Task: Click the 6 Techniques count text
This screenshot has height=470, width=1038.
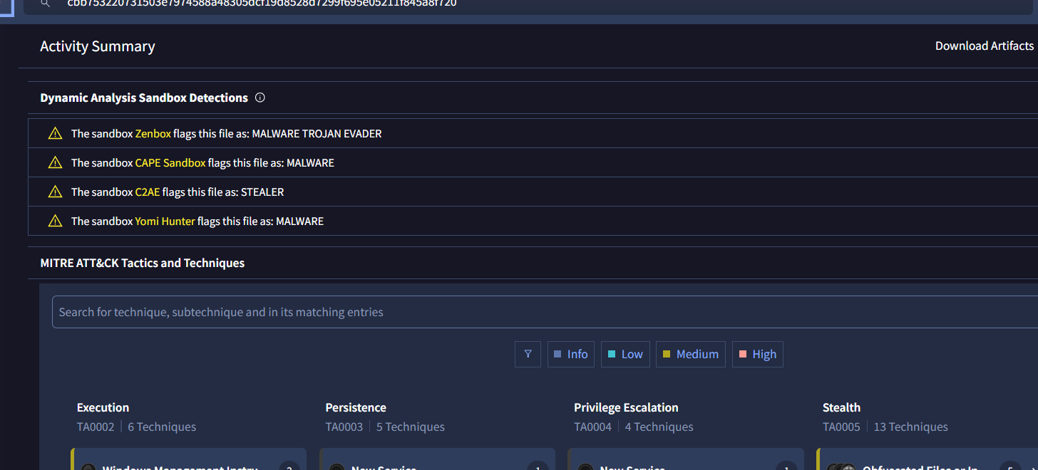Action: (162, 427)
